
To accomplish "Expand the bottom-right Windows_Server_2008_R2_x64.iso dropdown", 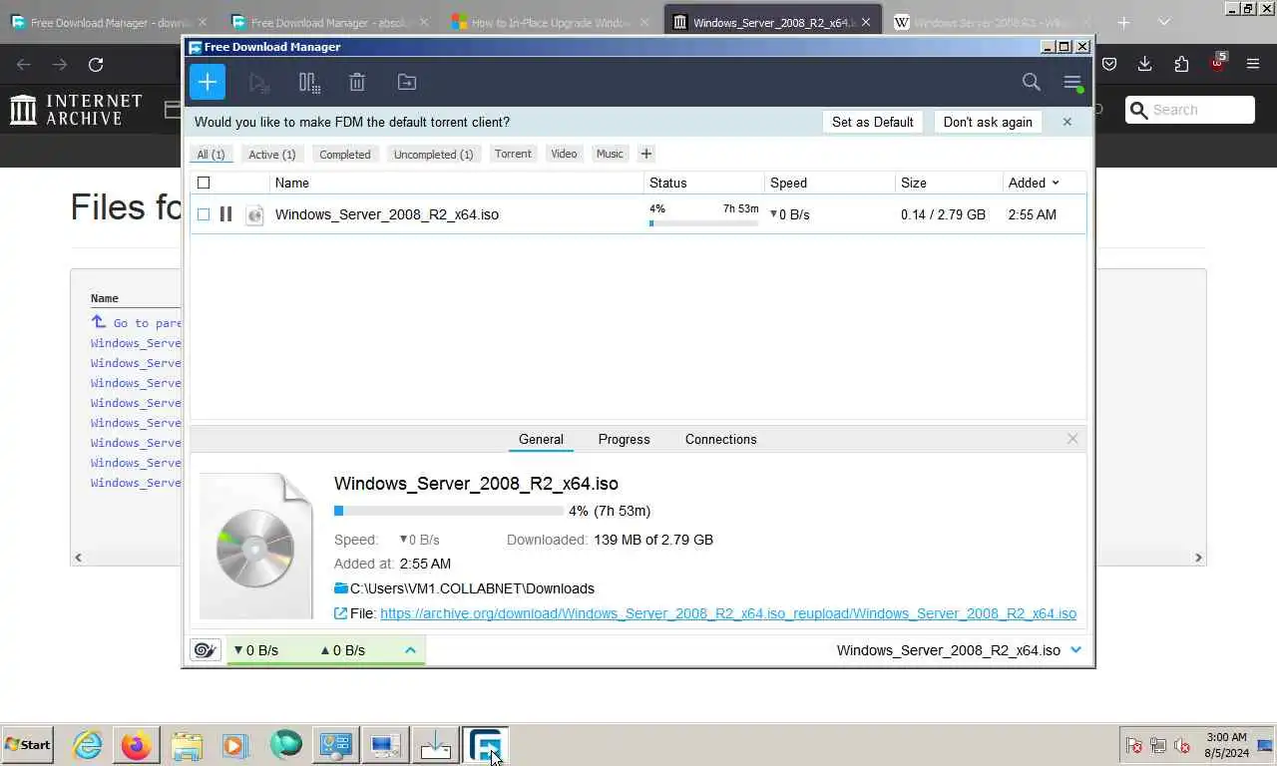I will [1075, 650].
